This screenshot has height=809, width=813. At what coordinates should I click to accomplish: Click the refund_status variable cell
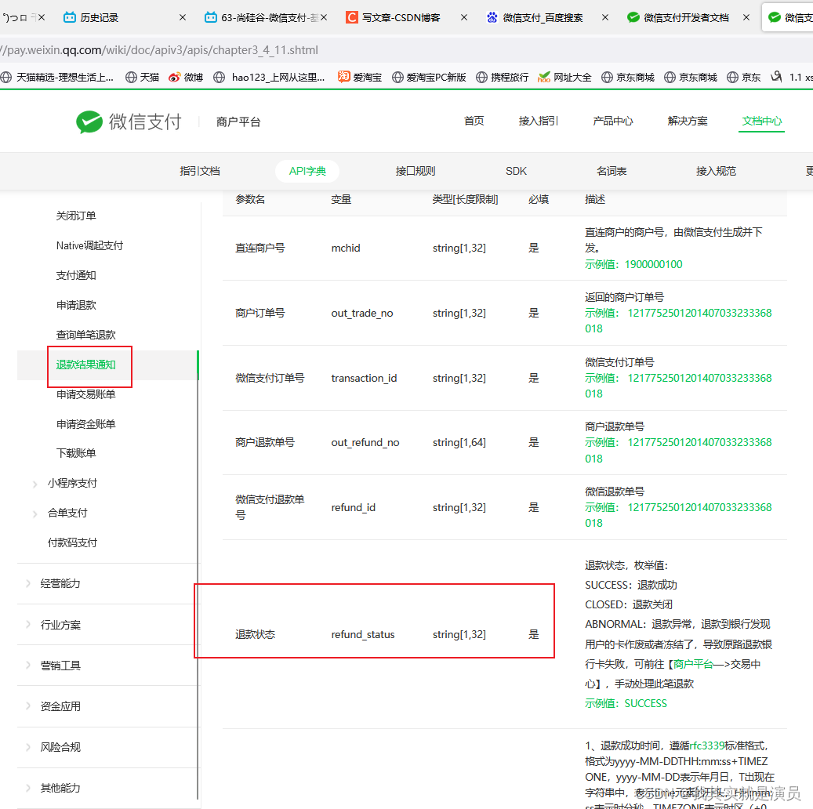pos(363,635)
